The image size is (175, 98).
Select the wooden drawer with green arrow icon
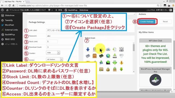[x=115, y=69]
